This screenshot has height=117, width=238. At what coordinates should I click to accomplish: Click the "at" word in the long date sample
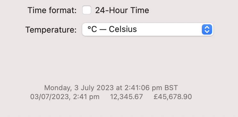pos(119,88)
